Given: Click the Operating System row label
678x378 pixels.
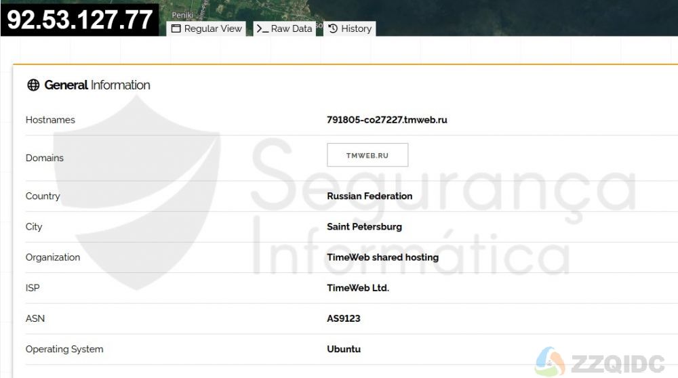Looking at the screenshot, I should (64, 349).
